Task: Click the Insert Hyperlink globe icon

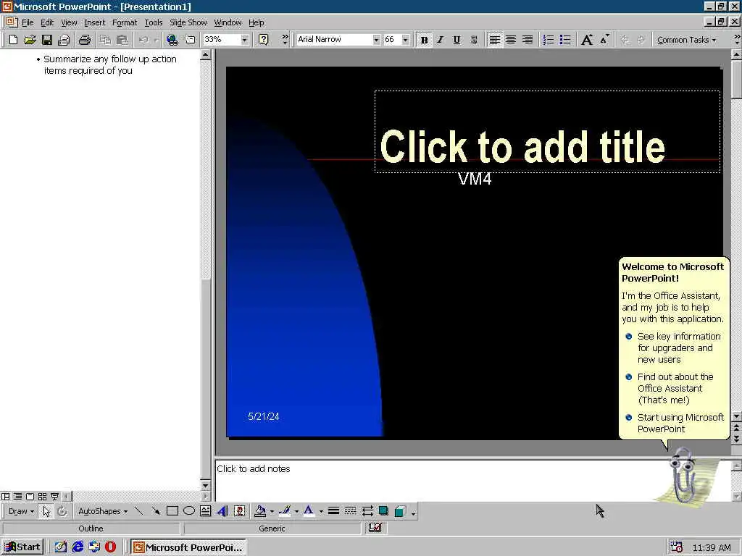Action: 172,41
